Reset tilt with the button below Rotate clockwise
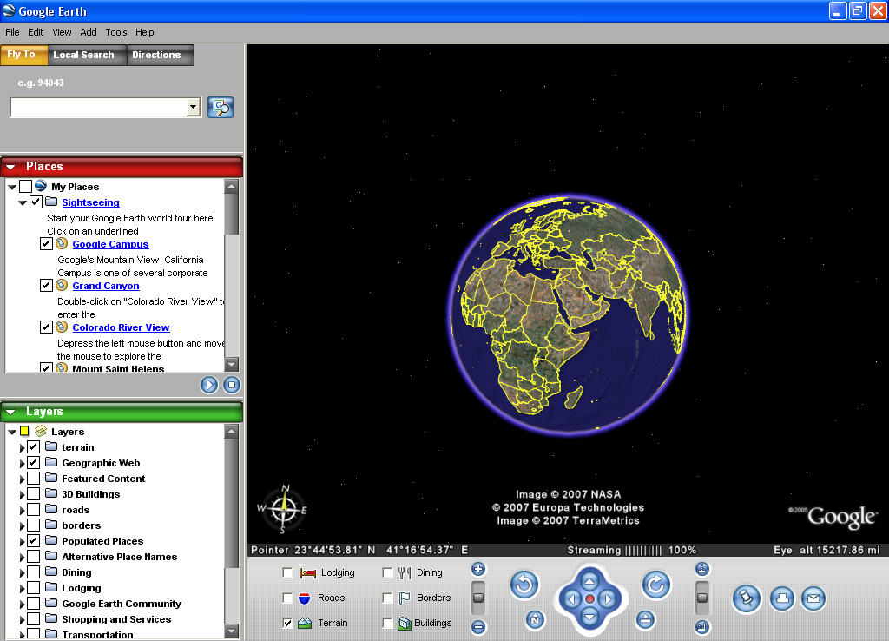889x641 pixels. pos(645,619)
